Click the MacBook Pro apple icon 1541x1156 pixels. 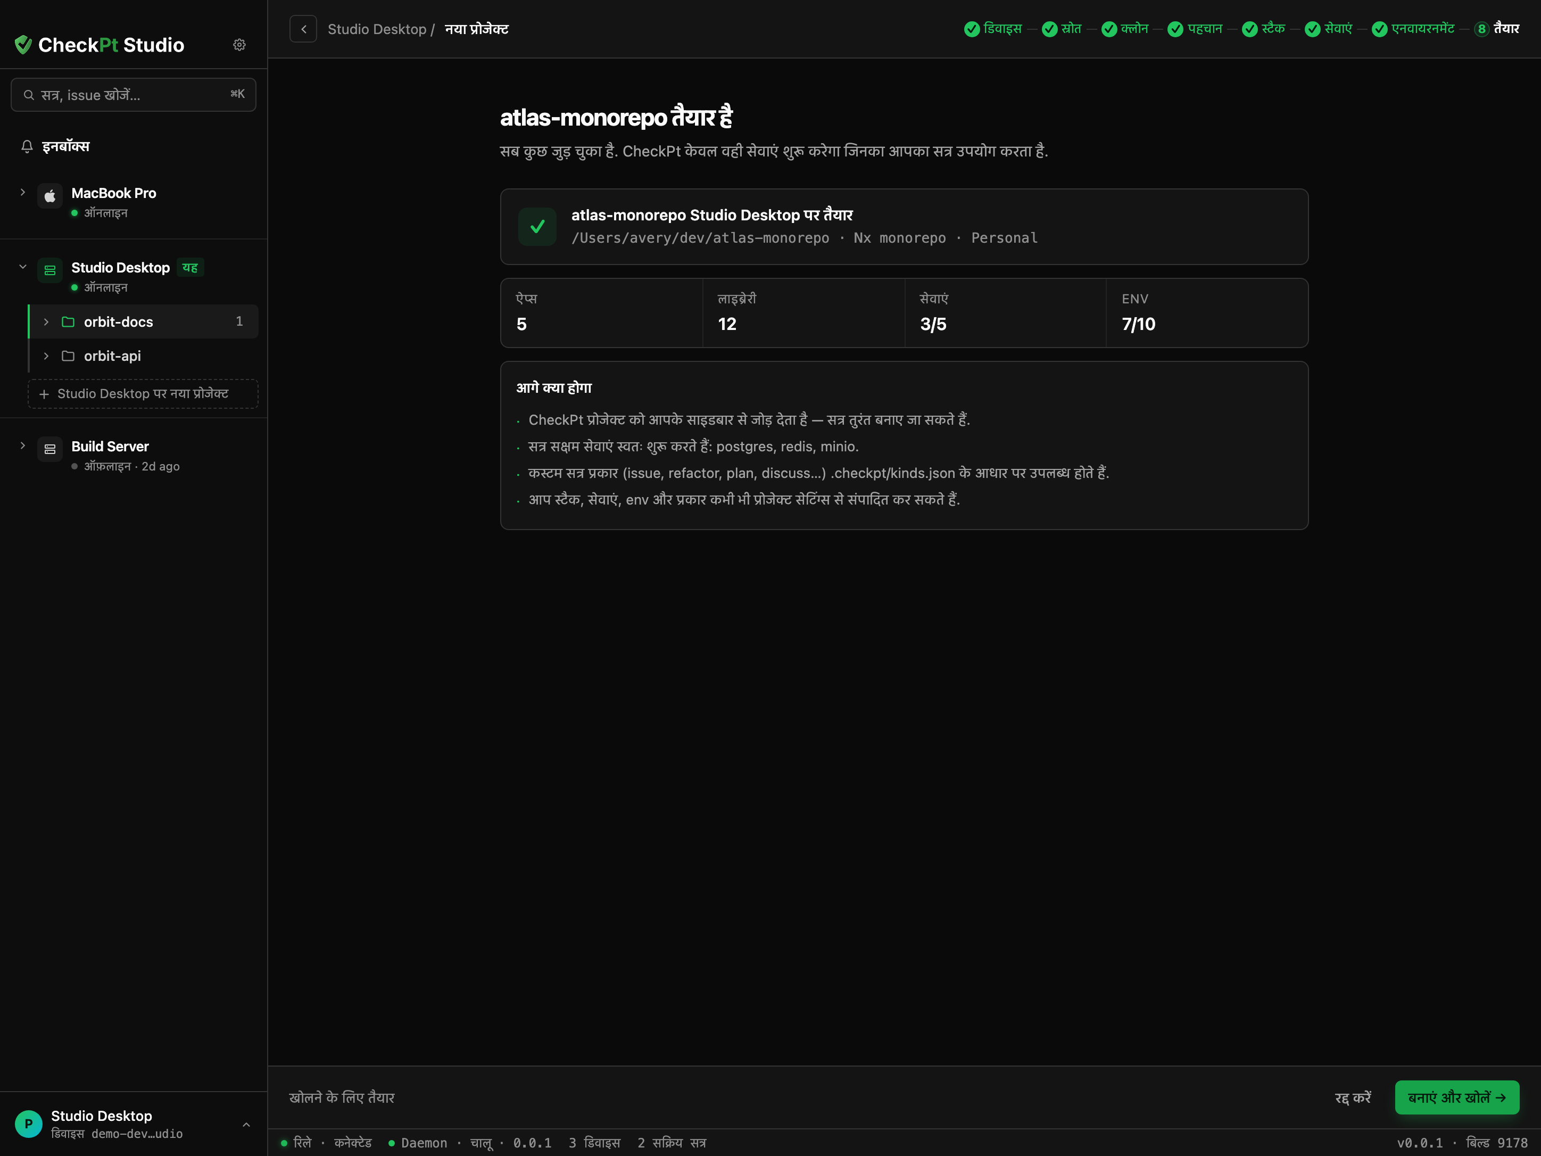click(x=50, y=196)
